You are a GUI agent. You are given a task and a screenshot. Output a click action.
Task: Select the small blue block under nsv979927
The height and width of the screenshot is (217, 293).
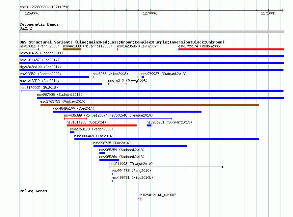[x=143, y=77]
